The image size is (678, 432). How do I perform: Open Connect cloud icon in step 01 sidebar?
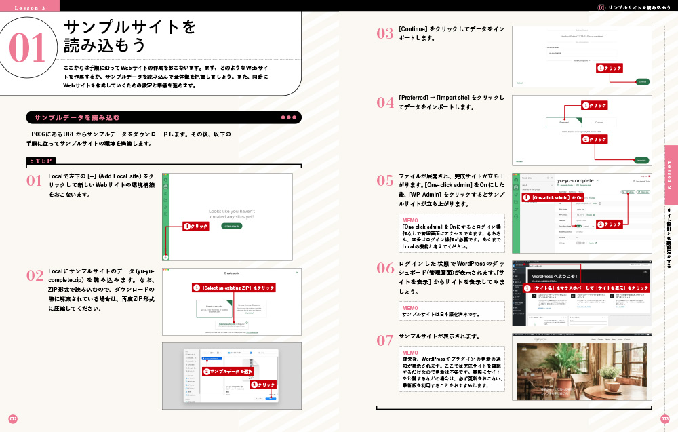[x=165, y=193]
